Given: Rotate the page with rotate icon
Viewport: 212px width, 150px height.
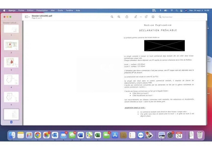Looking at the screenshot, I should point(146,17).
